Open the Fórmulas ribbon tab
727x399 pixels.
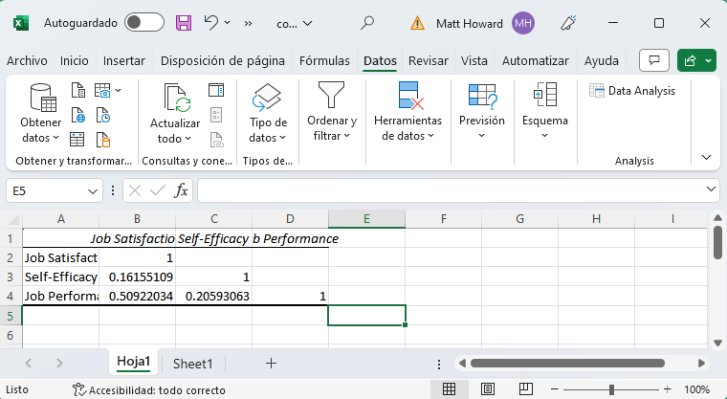324,60
